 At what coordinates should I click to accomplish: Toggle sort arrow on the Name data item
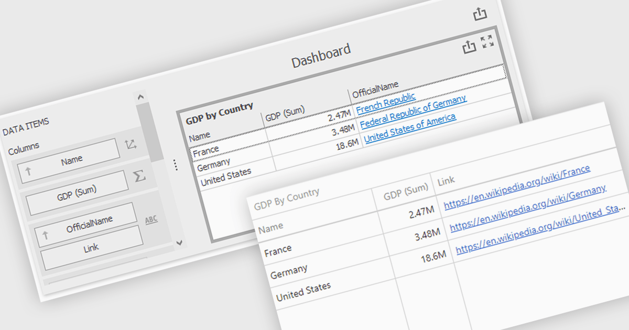28,170
